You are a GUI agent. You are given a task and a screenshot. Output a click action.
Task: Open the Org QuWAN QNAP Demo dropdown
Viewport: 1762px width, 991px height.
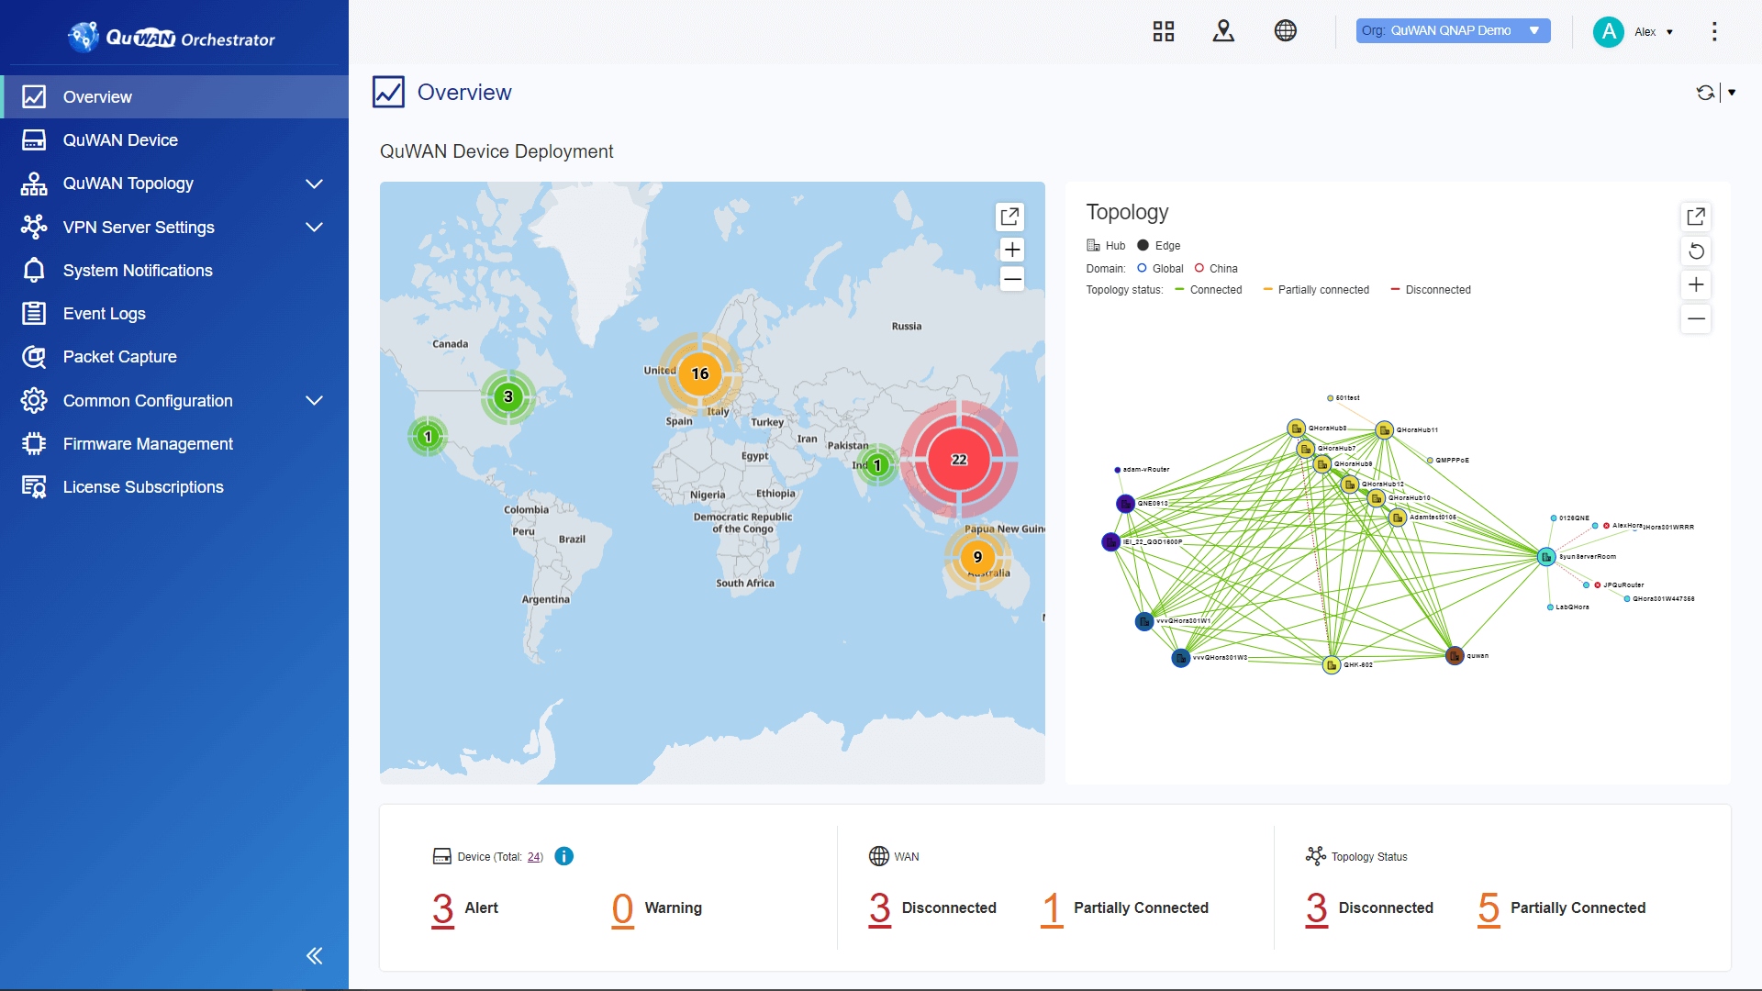point(1453,31)
